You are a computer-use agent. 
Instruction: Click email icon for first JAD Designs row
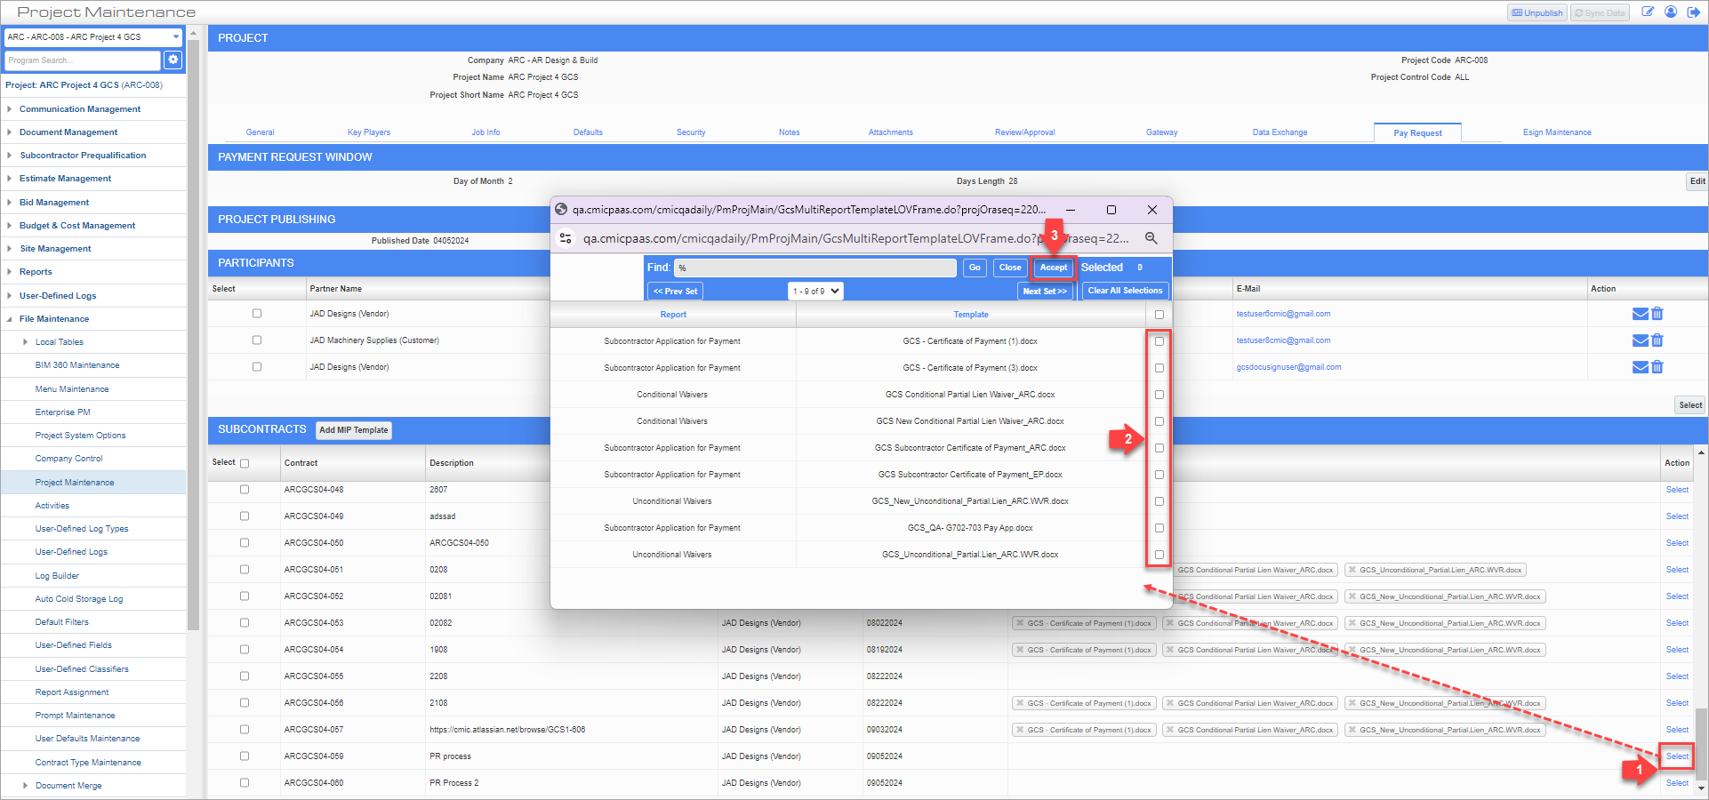[x=1641, y=314]
